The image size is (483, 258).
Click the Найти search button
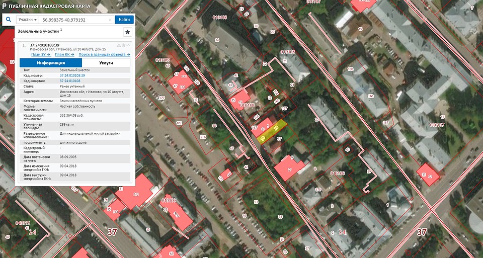pos(124,20)
